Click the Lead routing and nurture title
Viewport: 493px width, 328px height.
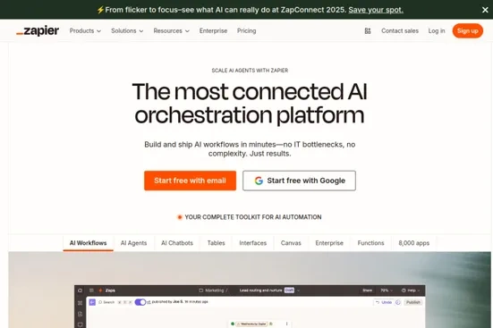click(x=260, y=290)
